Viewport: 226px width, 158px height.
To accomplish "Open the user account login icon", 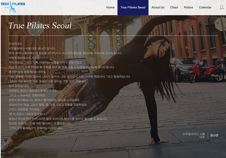I will tap(222, 7).
